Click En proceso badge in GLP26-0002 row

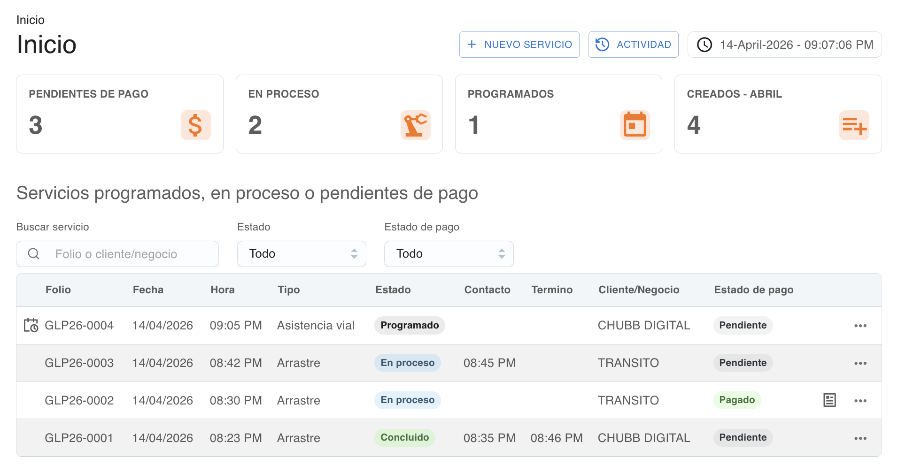point(407,400)
